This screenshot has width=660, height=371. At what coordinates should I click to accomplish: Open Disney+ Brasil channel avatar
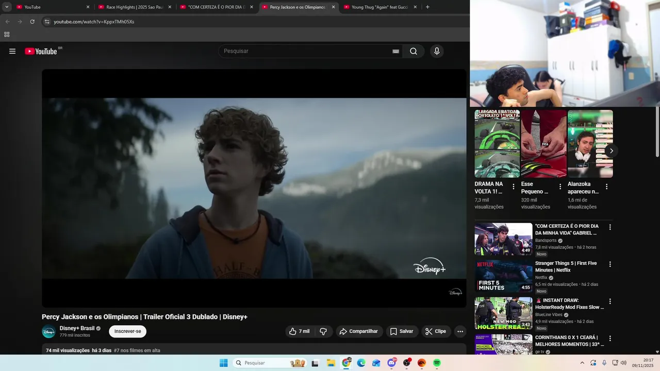(x=48, y=332)
